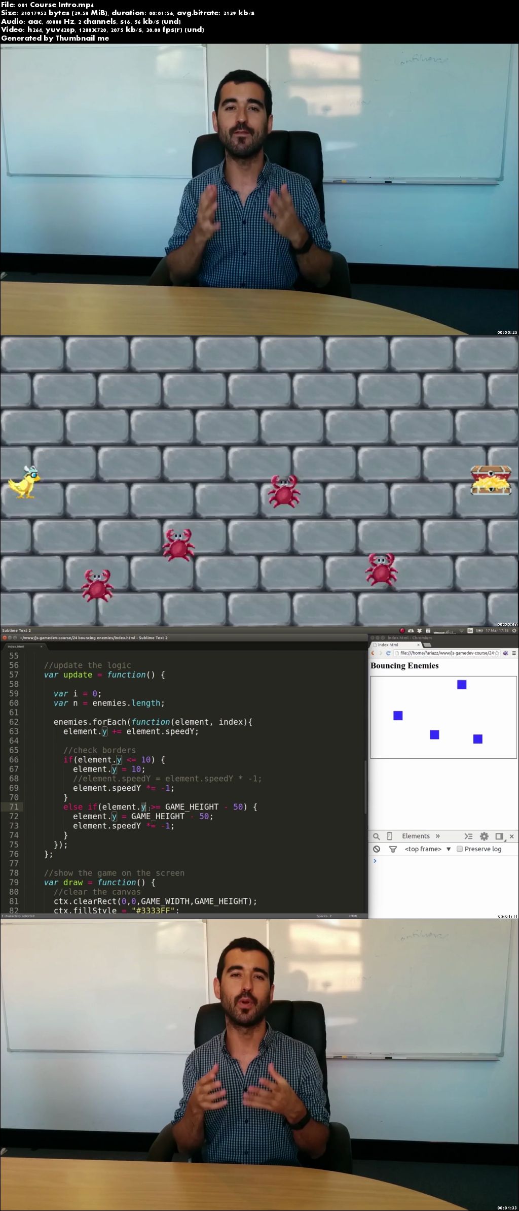Click the HTML syntax selector in status bar
The width and height of the screenshot is (519, 1211).
[353, 916]
